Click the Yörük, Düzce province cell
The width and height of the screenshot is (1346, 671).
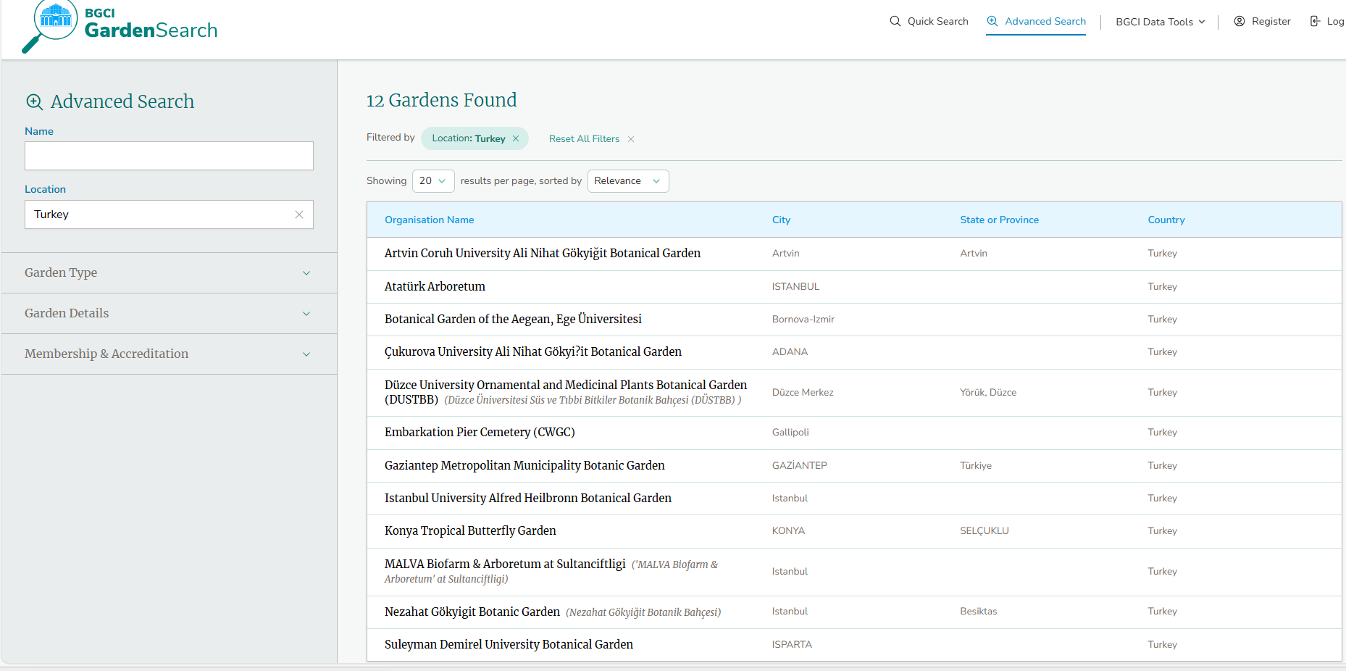(988, 392)
